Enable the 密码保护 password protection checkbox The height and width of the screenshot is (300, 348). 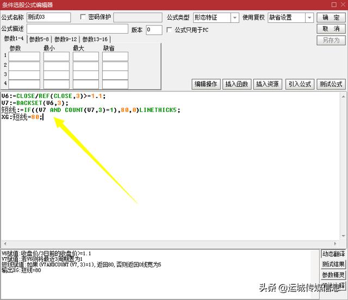coord(83,17)
